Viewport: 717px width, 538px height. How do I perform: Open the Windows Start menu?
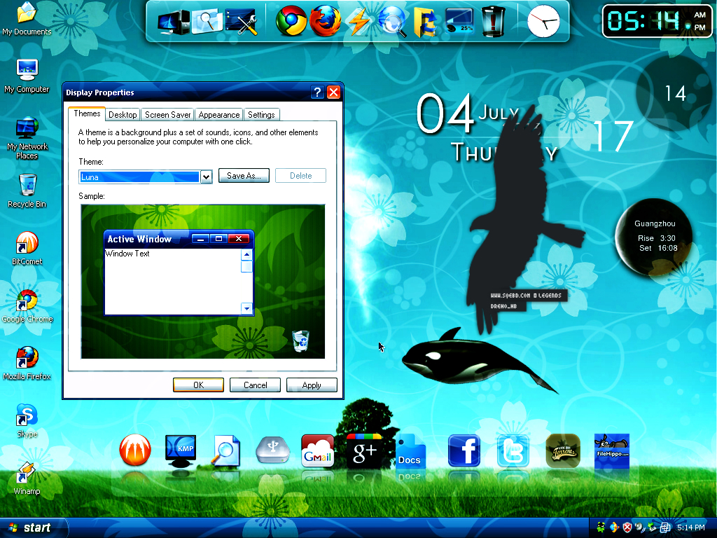tap(32, 527)
